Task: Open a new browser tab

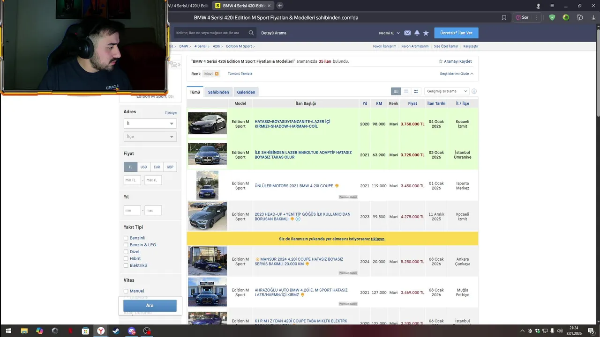Action: coord(280,6)
